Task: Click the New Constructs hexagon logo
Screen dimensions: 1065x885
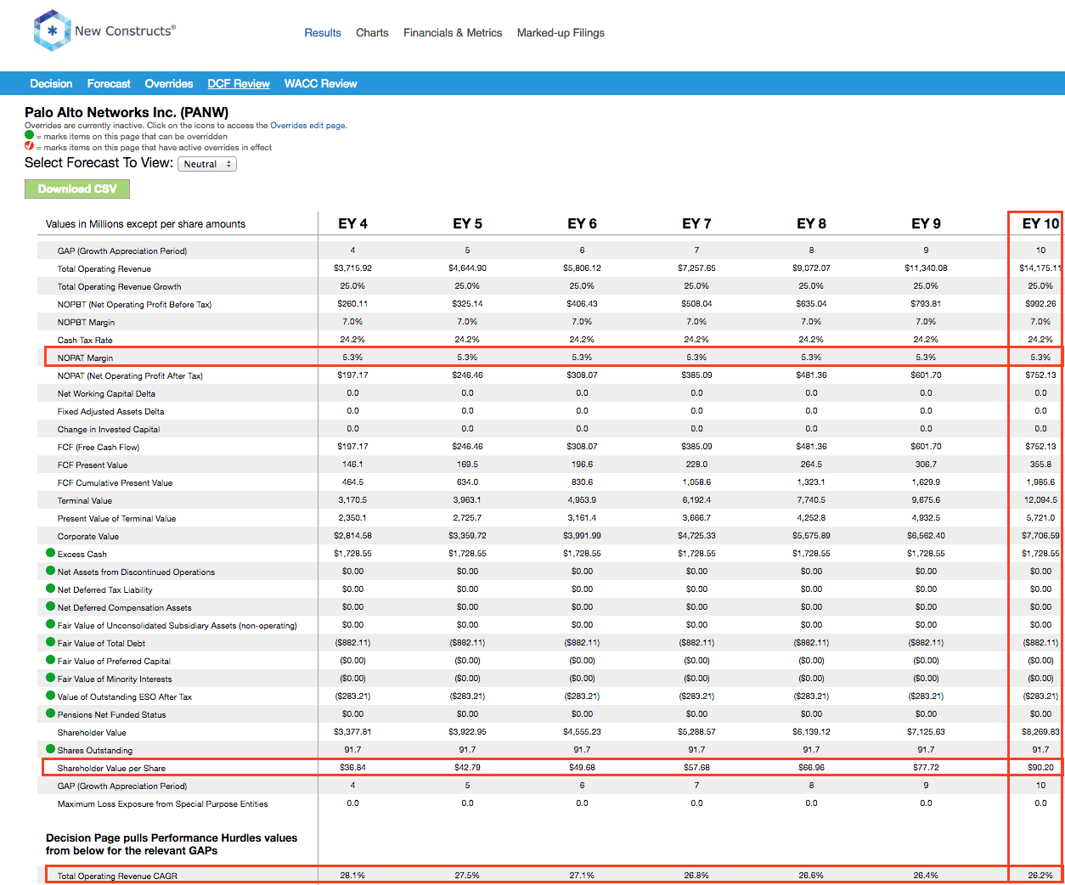Action: point(52,31)
